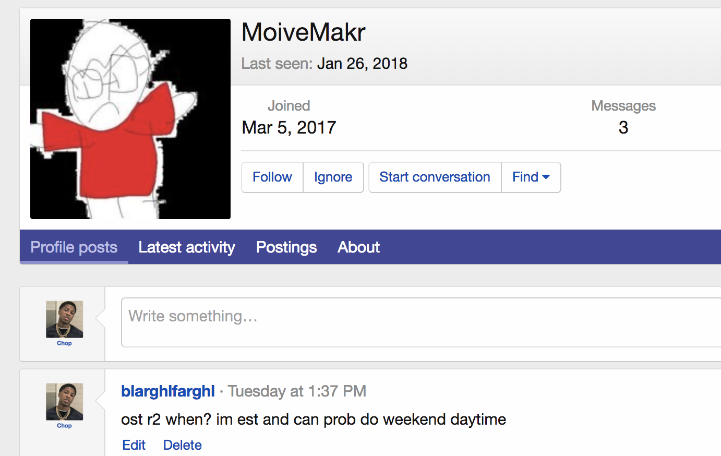Expand the Find dropdown menu
Viewport: 721px width, 456px height.
[531, 177]
